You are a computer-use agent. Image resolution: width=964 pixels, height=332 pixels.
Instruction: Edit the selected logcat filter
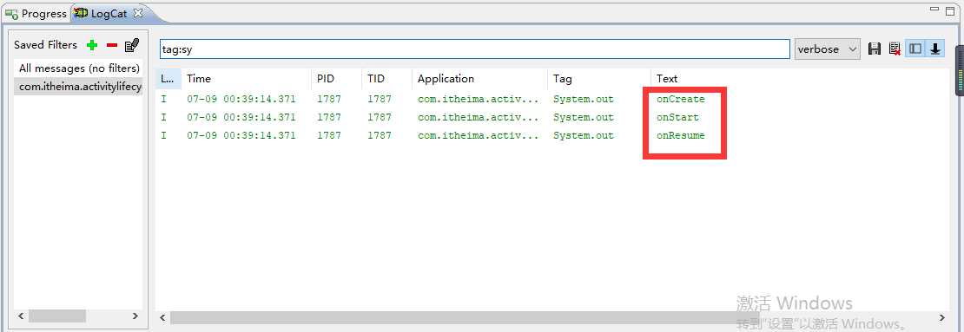pyautogui.click(x=131, y=45)
